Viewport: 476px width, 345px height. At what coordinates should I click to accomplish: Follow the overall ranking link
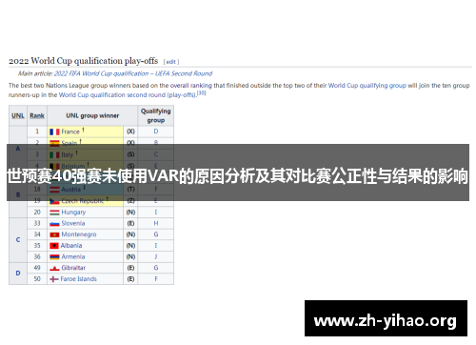pos(191,86)
